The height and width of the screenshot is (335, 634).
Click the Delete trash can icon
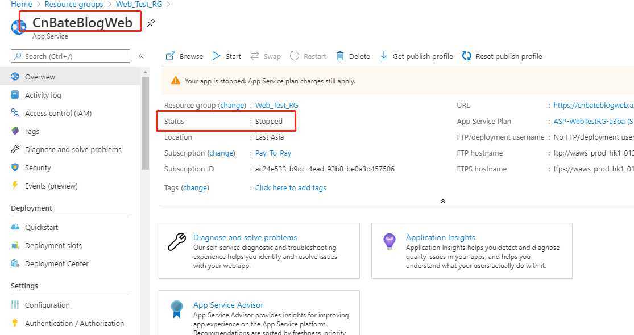tap(340, 56)
